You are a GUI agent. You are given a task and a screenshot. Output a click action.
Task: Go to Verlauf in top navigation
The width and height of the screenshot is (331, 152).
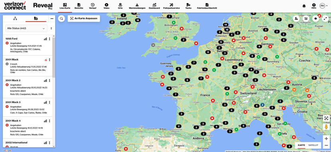coord(93,6)
